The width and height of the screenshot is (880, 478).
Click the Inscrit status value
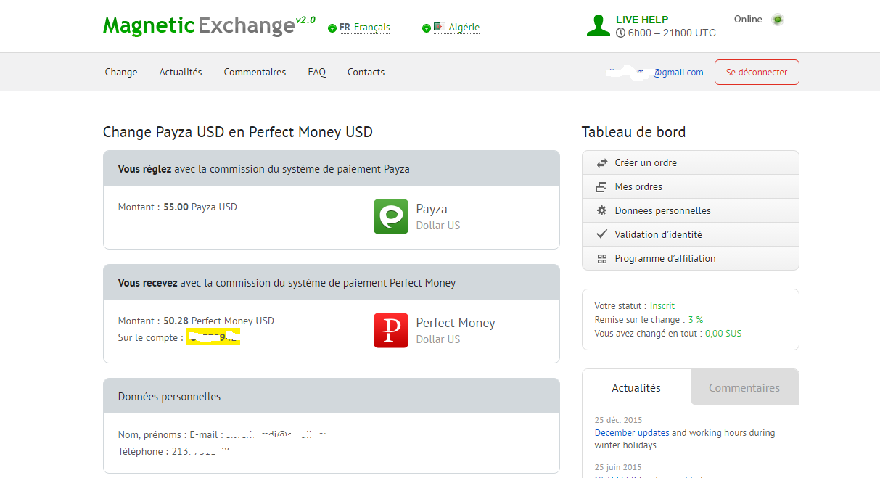pyautogui.click(x=662, y=306)
